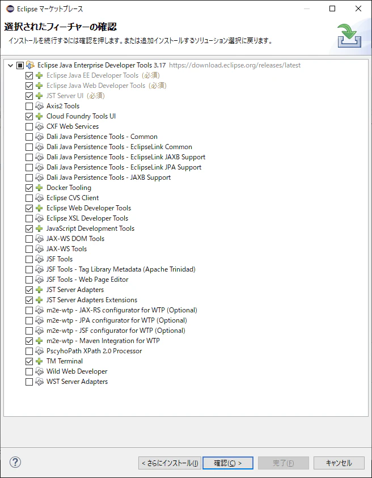This screenshot has width=372, height=478.
Task: Select the m2e-wtp JPA configurator for WTP row
Action: 117,320
